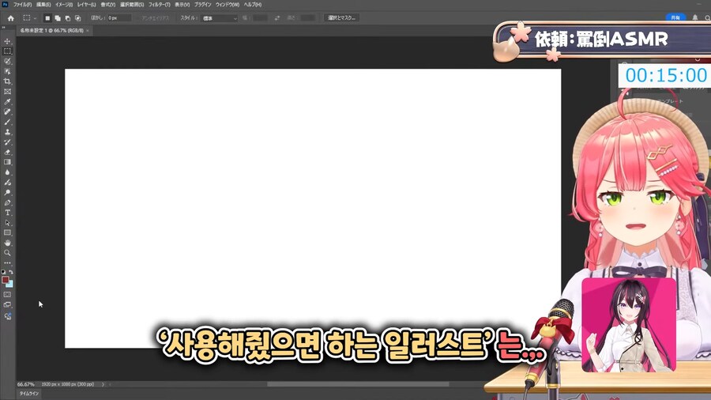Open the 編集(E) menu

(x=43, y=5)
